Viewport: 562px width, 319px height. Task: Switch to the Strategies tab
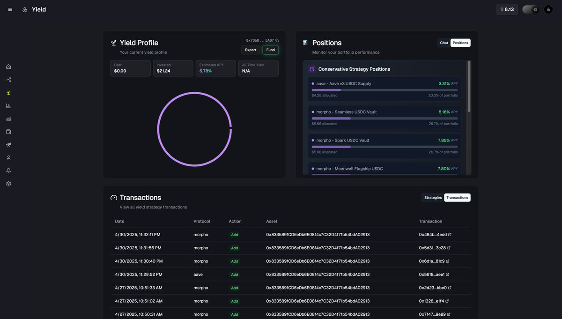[x=433, y=198]
